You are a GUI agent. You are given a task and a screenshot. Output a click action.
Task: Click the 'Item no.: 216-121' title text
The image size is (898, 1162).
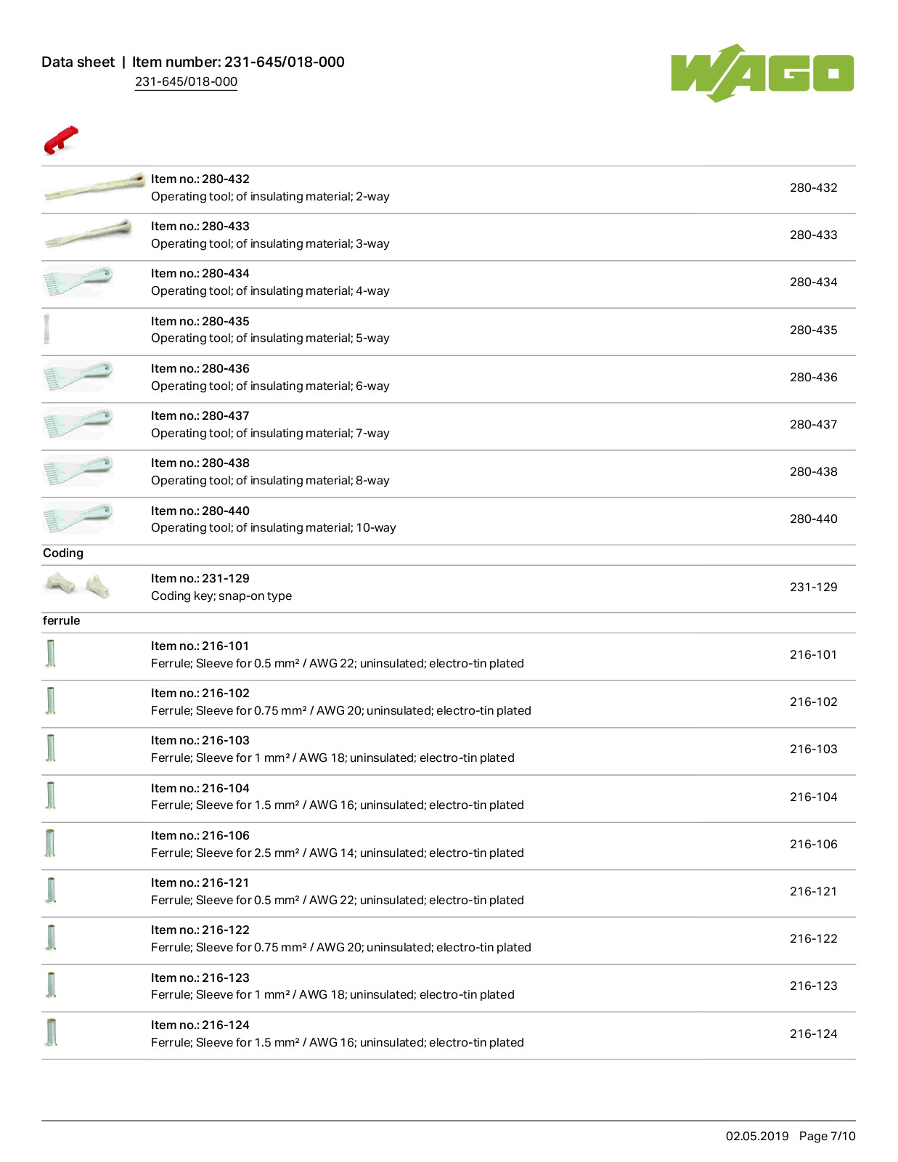click(200, 883)
